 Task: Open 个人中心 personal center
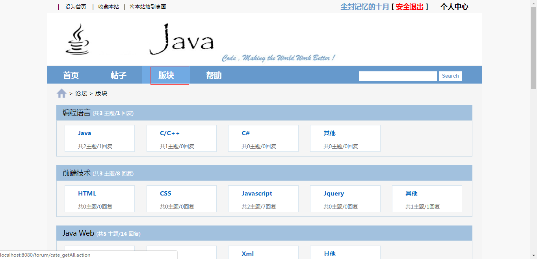[454, 7]
